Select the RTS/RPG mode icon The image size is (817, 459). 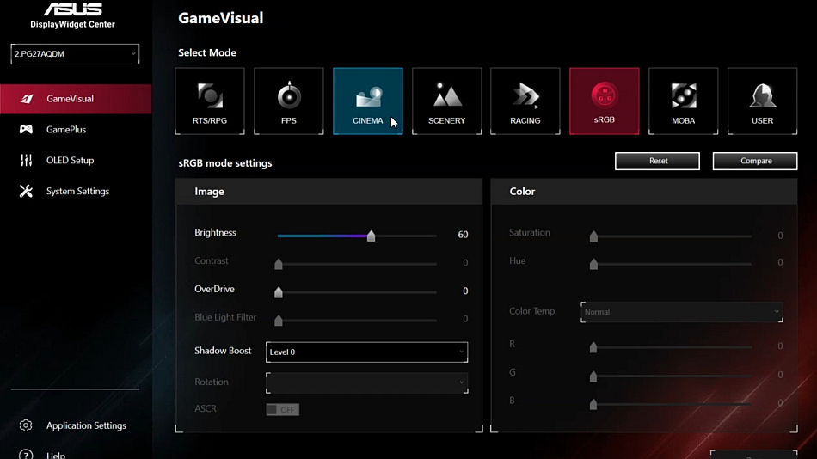210,101
